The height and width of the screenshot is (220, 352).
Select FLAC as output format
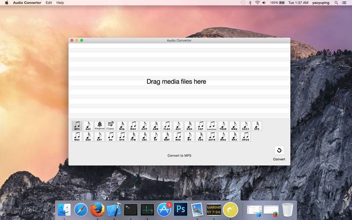(x=167, y=126)
